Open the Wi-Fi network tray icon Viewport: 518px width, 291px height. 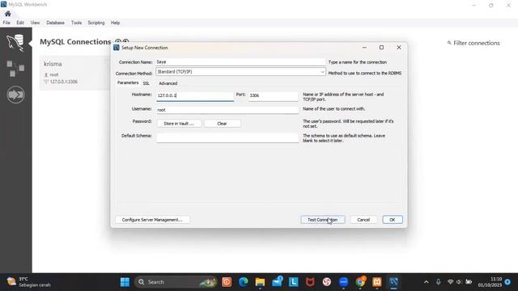point(450,282)
